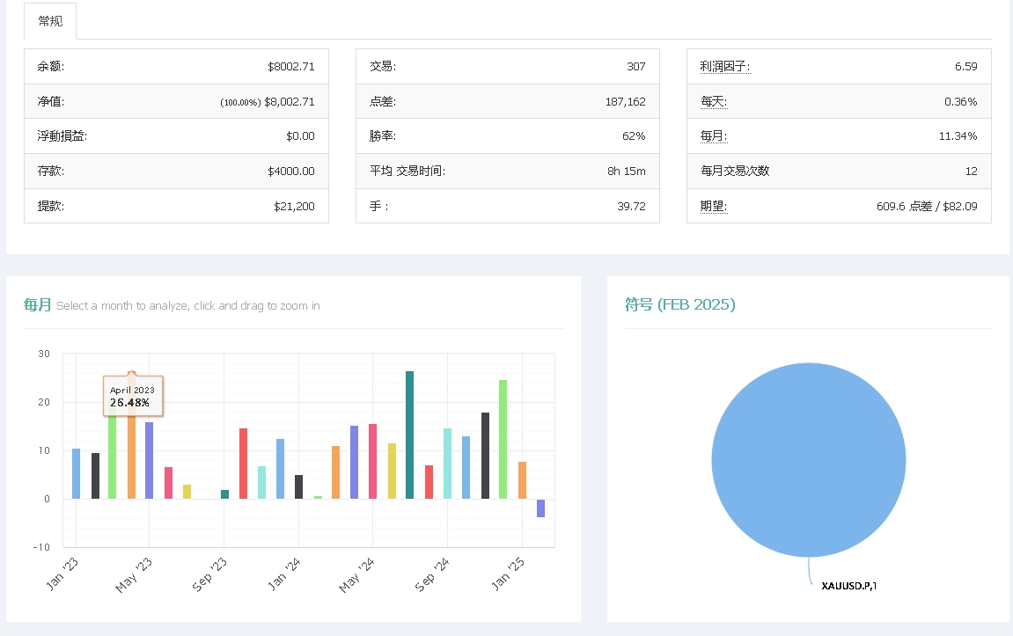Switch to the 常规 tab
Image resolution: width=1013 pixels, height=636 pixels.
(x=50, y=20)
